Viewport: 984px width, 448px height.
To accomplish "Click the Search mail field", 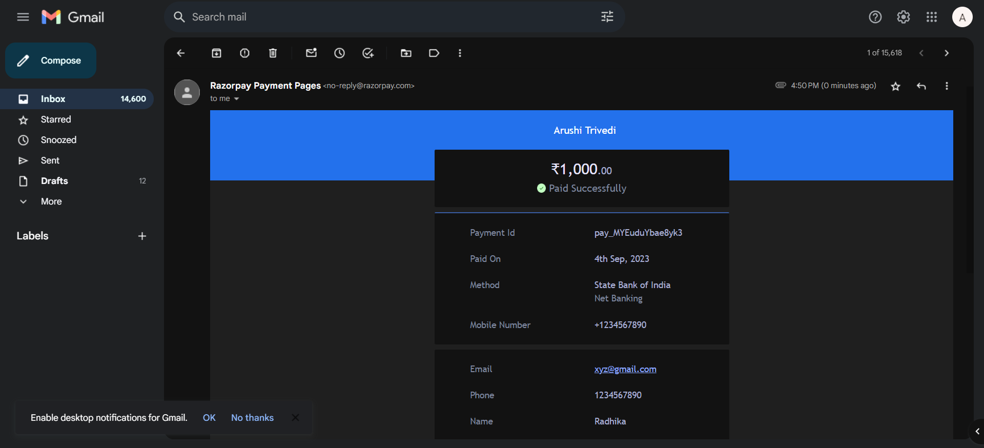I will coord(394,17).
